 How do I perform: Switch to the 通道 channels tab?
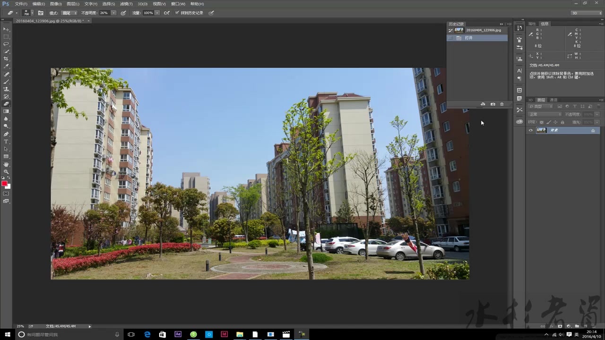tap(553, 100)
